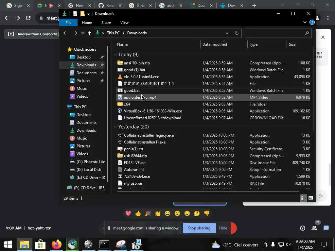Expand the ribbon with chevron

click(305, 22)
